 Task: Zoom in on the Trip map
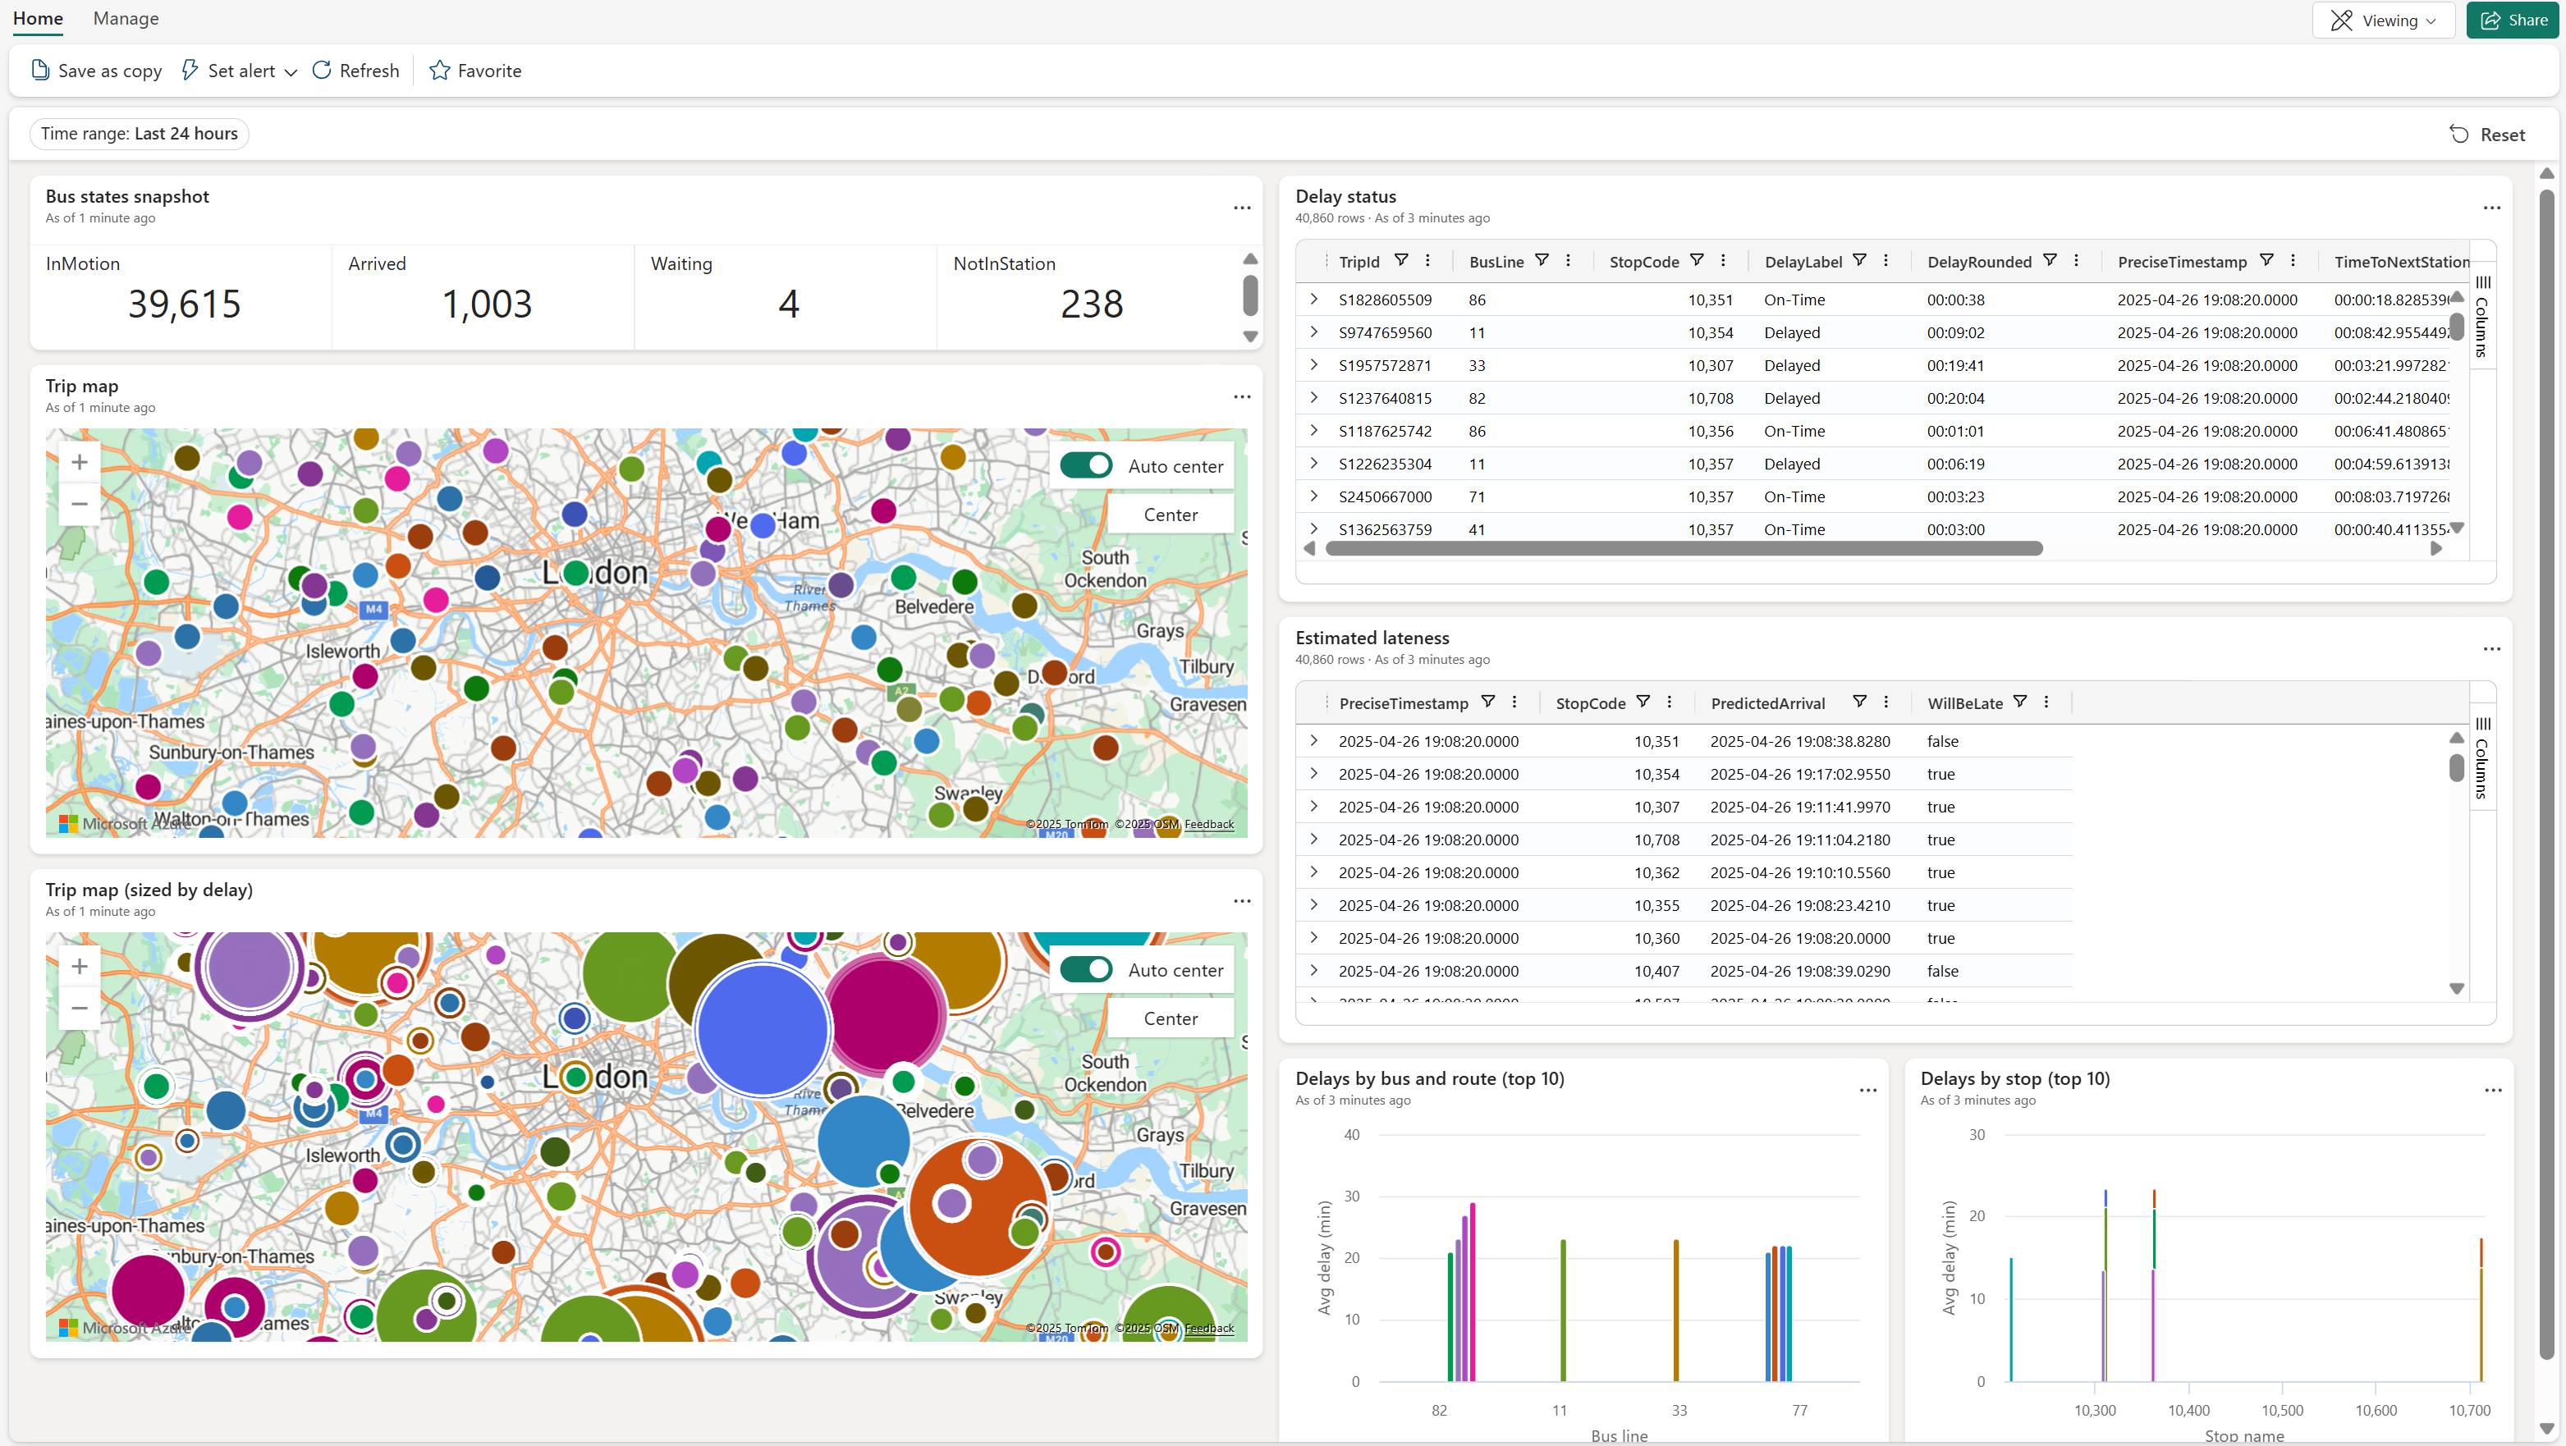tap(80, 462)
